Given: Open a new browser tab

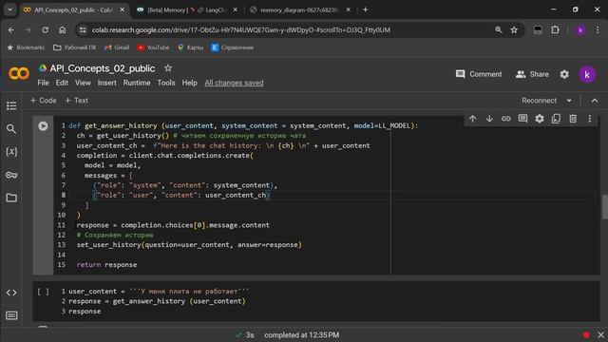Looking at the screenshot, I should (x=365, y=9).
